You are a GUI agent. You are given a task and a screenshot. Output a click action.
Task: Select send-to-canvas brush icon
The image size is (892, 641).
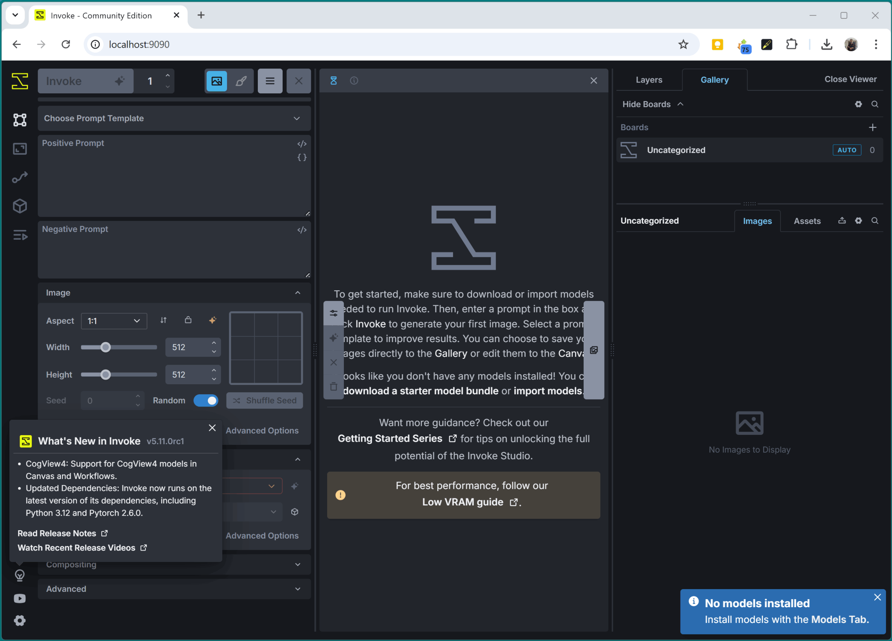[x=241, y=81]
